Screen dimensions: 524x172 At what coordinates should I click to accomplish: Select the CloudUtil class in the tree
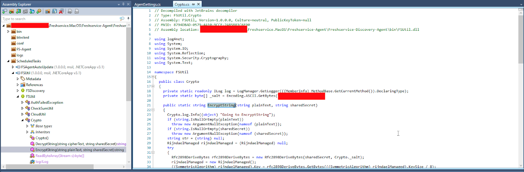click(x=38, y=114)
